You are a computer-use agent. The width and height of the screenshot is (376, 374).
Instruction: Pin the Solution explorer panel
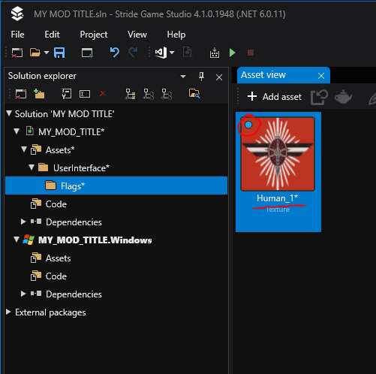(x=201, y=77)
